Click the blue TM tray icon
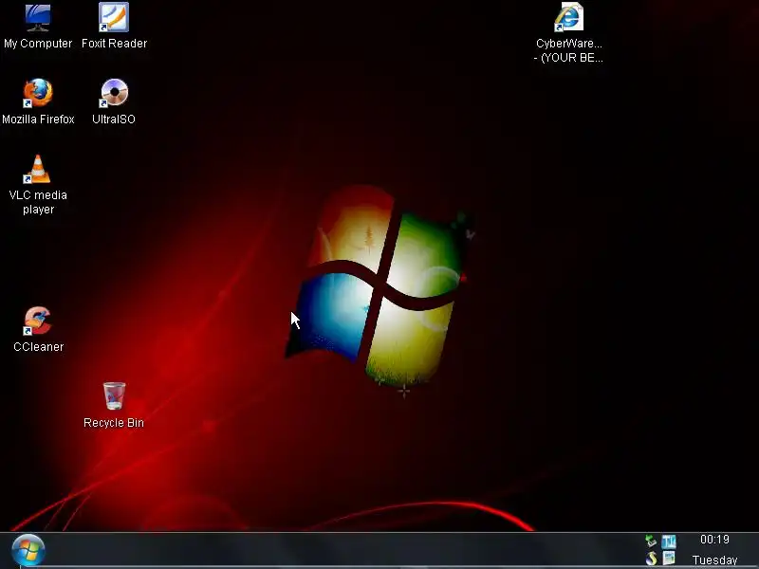759x569 pixels. click(669, 541)
